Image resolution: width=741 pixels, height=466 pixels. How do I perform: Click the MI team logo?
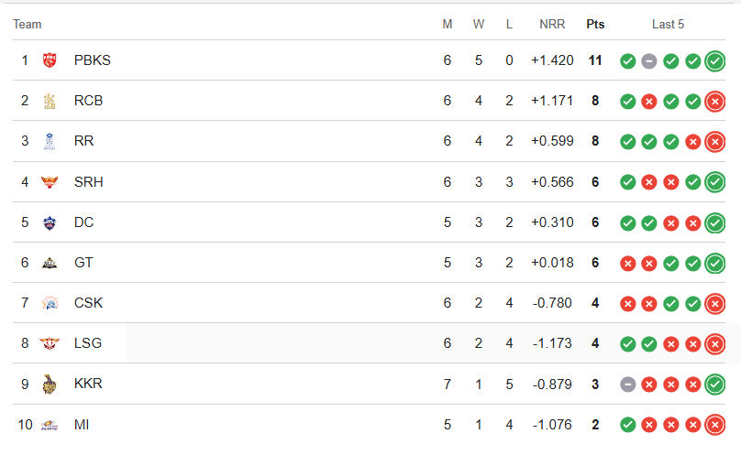(50, 425)
